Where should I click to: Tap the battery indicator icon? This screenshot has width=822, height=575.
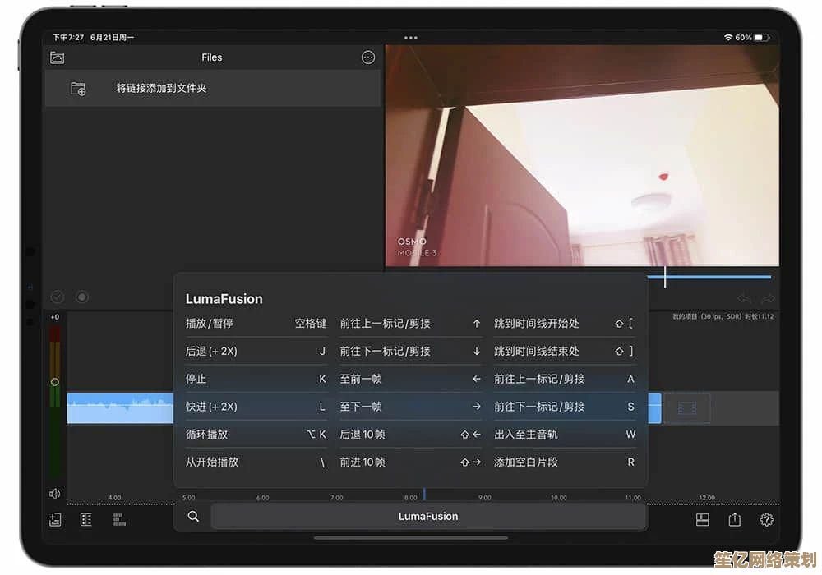pos(761,38)
